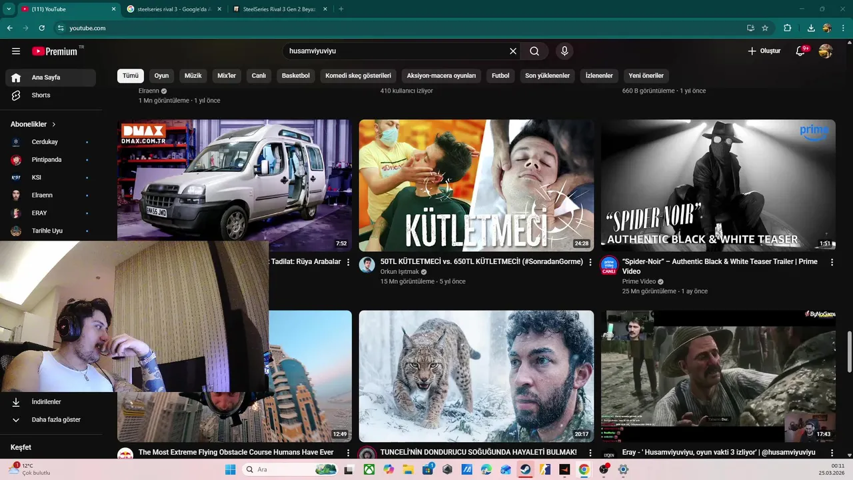Open Elraenn subscription in sidebar
Image resolution: width=853 pixels, height=480 pixels.
click(51, 195)
